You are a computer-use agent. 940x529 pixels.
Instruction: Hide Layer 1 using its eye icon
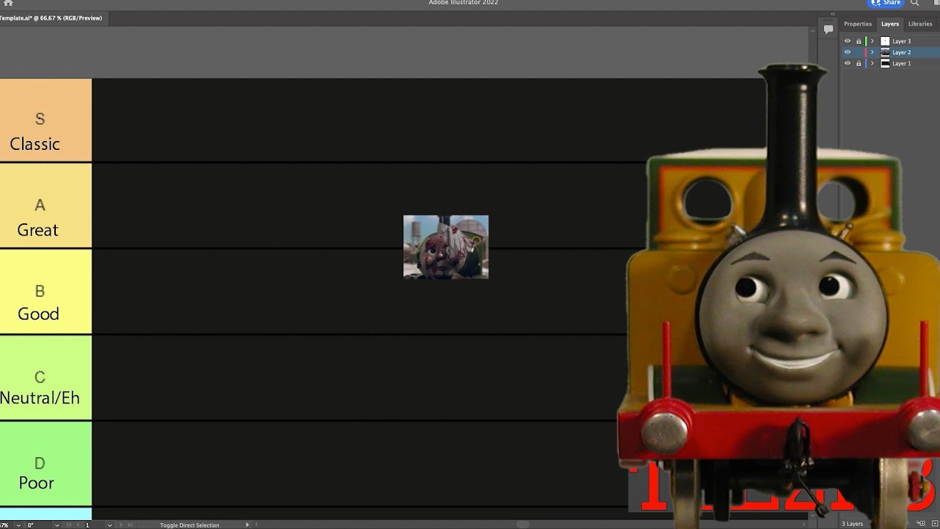coord(847,63)
